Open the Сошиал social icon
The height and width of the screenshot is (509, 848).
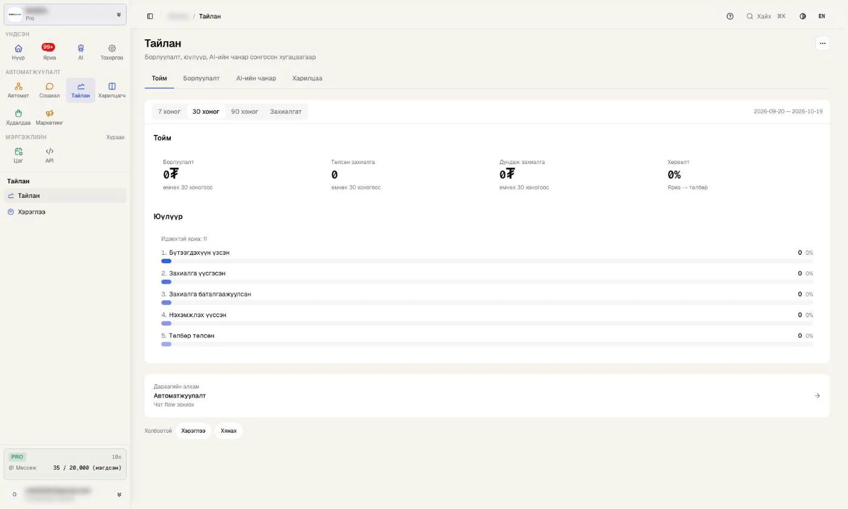[x=49, y=90]
